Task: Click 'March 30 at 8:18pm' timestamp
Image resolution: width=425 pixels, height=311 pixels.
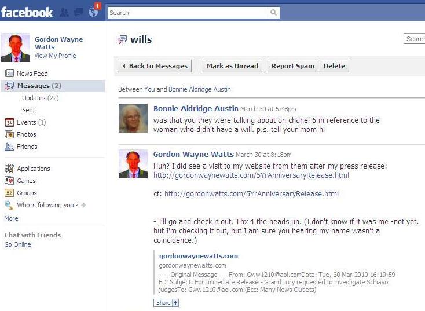Action: (x=263, y=155)
